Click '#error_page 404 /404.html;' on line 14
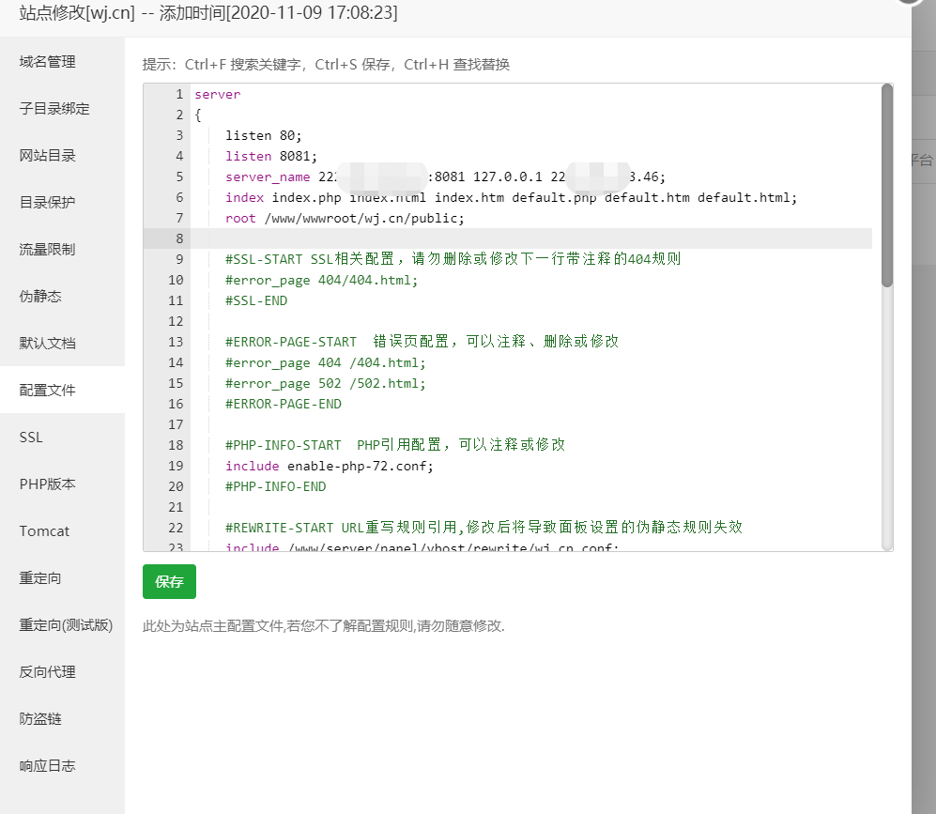This screenshot has height=814, width=936. click(326, 362)
